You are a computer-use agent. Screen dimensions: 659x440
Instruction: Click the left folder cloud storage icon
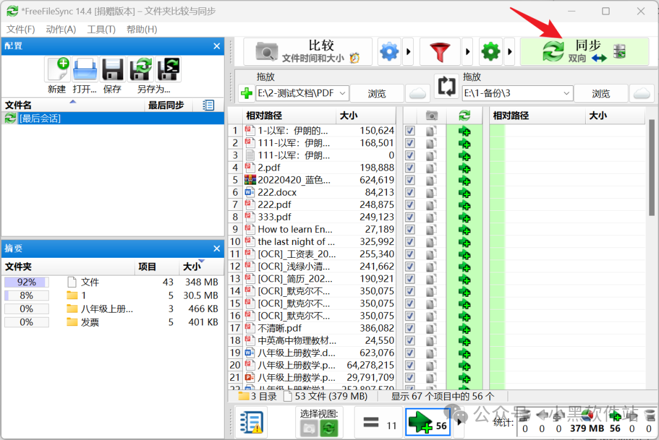pyautogui.click(x=417, y=93)
